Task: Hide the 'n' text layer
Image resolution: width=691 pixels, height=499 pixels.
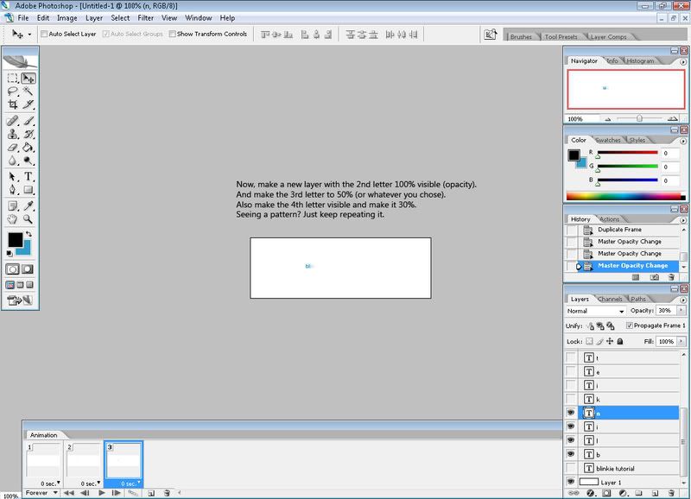Action: (571, 413)
